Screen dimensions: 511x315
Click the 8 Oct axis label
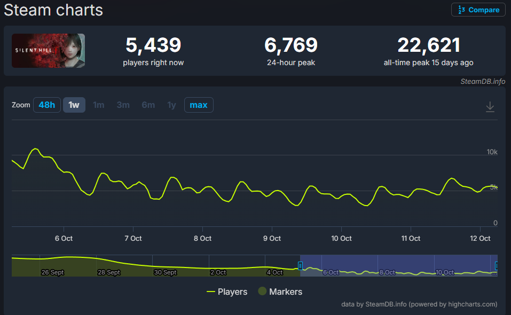[202, 239]
